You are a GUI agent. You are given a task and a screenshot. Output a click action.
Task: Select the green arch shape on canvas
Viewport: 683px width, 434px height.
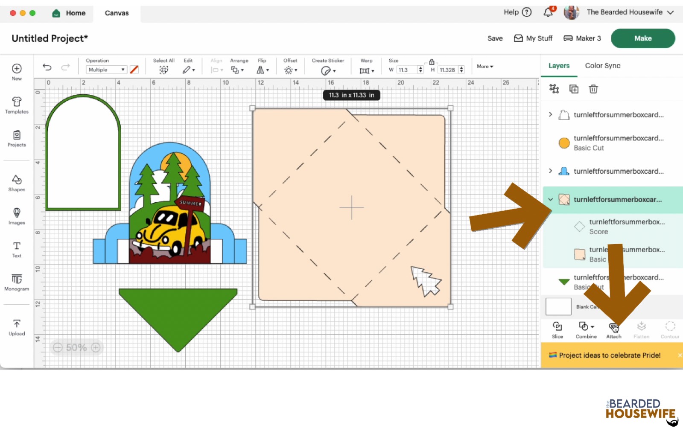[x=83, y=152]
